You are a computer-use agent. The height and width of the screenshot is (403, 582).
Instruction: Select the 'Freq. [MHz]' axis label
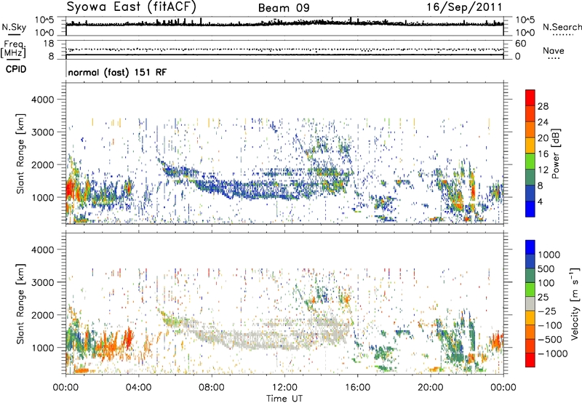tap(13, 49)
